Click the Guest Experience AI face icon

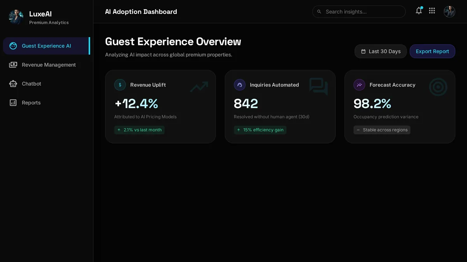pyautogui.click(x=13, y=46)
